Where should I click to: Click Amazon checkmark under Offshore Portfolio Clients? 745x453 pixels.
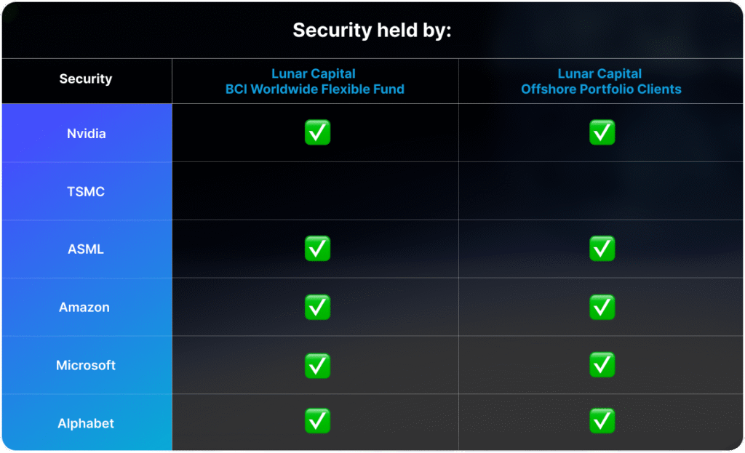click(602, 308)
